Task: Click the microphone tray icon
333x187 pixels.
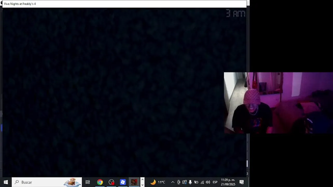Action: [190, 182]
